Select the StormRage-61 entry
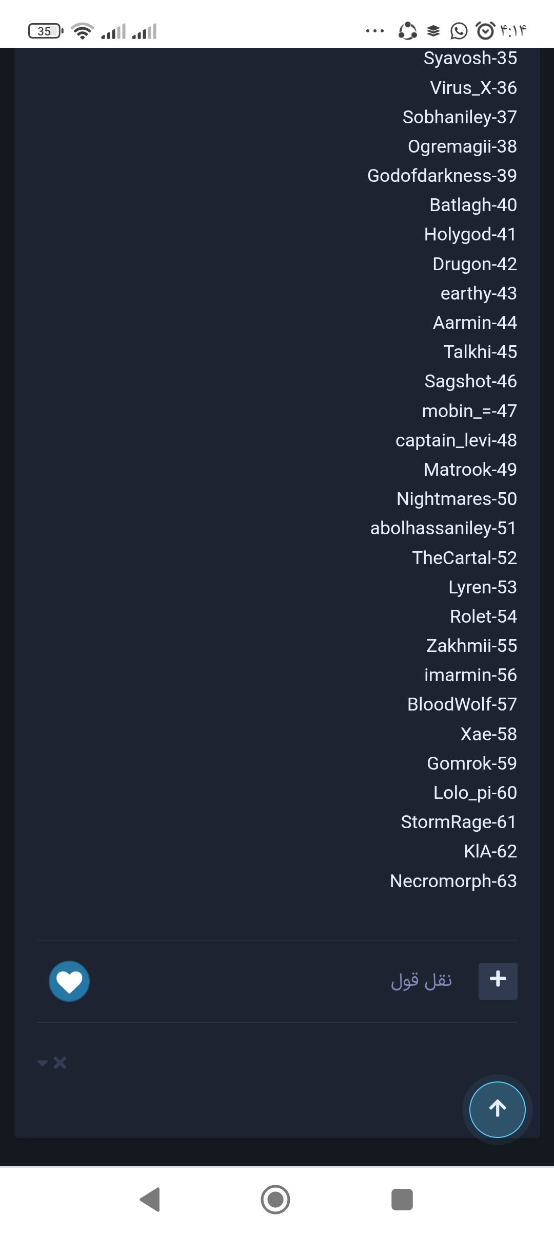 coord(459,822)
